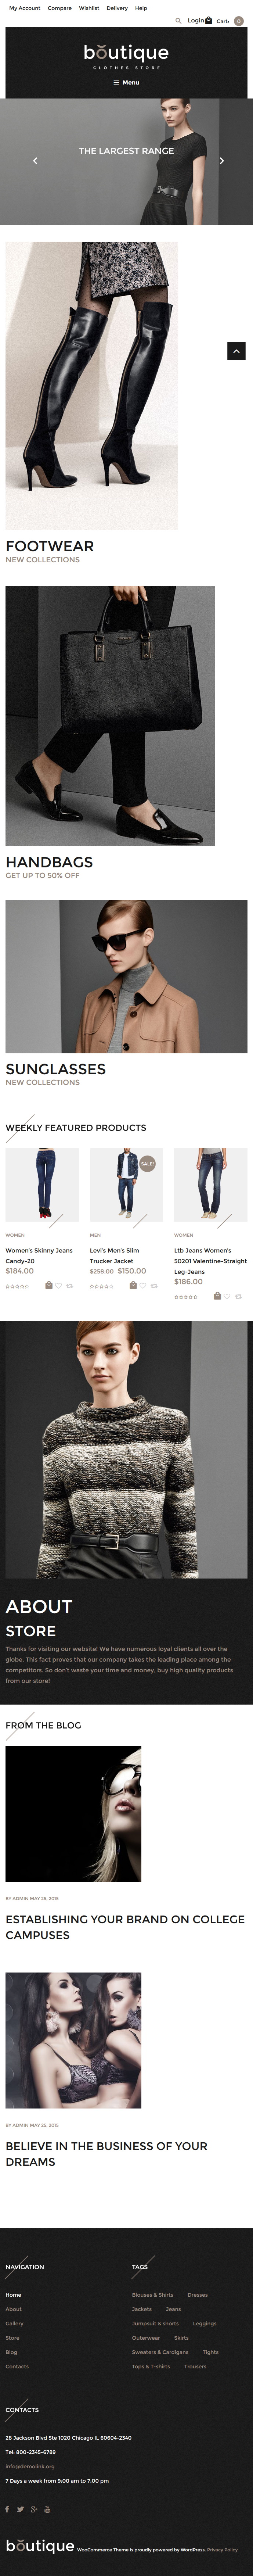The height and width of the screenshot is (2576, 253).
Task: Go to previous slide with left arrow
Action: coord(35,160)
